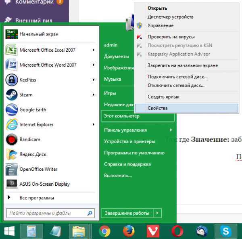Expand the Excel 2007 submenu arrow

94,50
